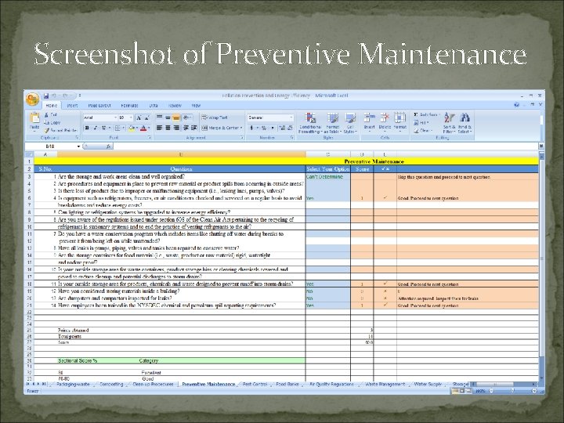This screenshot has width=564, height=423.
Task: Choose Copy in the Clipboard group
Action: (52, 122)
